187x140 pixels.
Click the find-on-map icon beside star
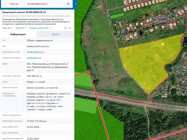click(x=65, y=28)
